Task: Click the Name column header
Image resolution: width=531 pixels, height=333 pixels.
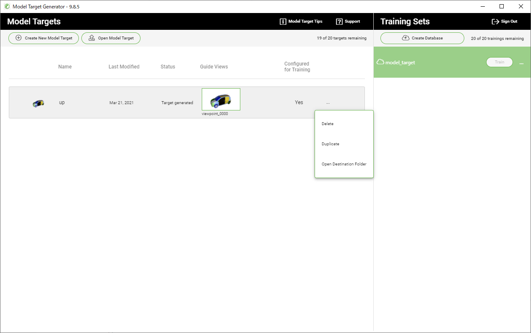Action: tap(65, 67)
